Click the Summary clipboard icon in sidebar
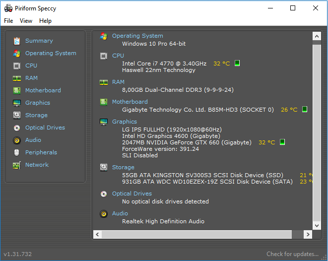The width and height of the screenshot is (328, 261). (x=17, y=41)
